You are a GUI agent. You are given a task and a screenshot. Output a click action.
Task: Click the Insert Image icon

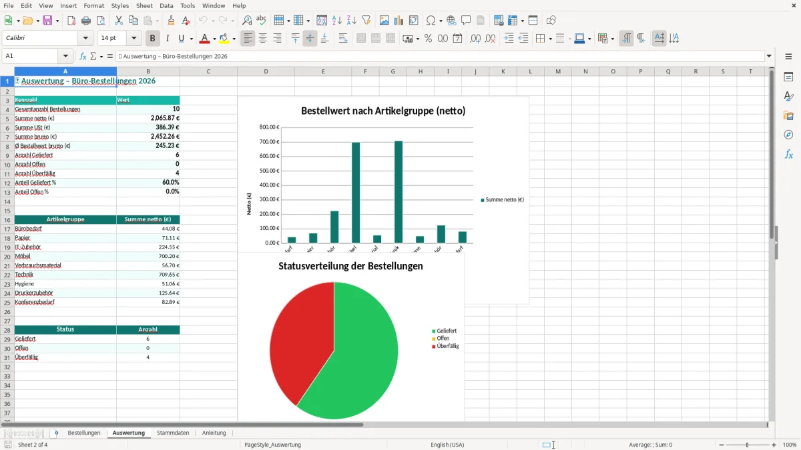point(384,21)
